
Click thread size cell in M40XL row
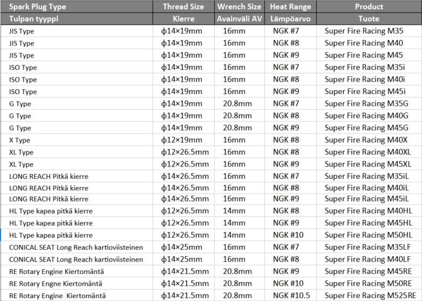[183, 152]
